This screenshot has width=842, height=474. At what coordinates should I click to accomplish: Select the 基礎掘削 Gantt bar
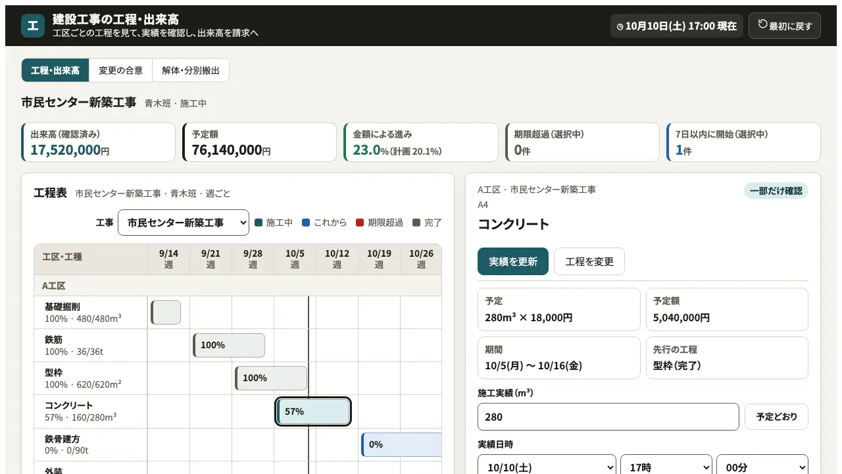point(166,313)
